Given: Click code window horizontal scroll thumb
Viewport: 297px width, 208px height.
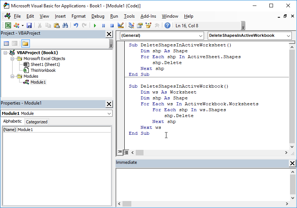Looking at the screenshot, I should tap(139, 152).
